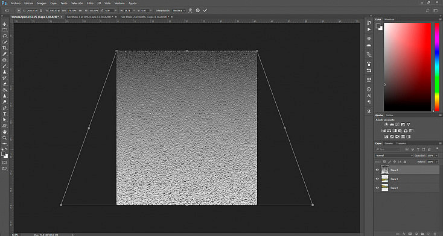The image size is (443, 236).
Task: Toggle lock all for the layer
Action: pos(405,162)
